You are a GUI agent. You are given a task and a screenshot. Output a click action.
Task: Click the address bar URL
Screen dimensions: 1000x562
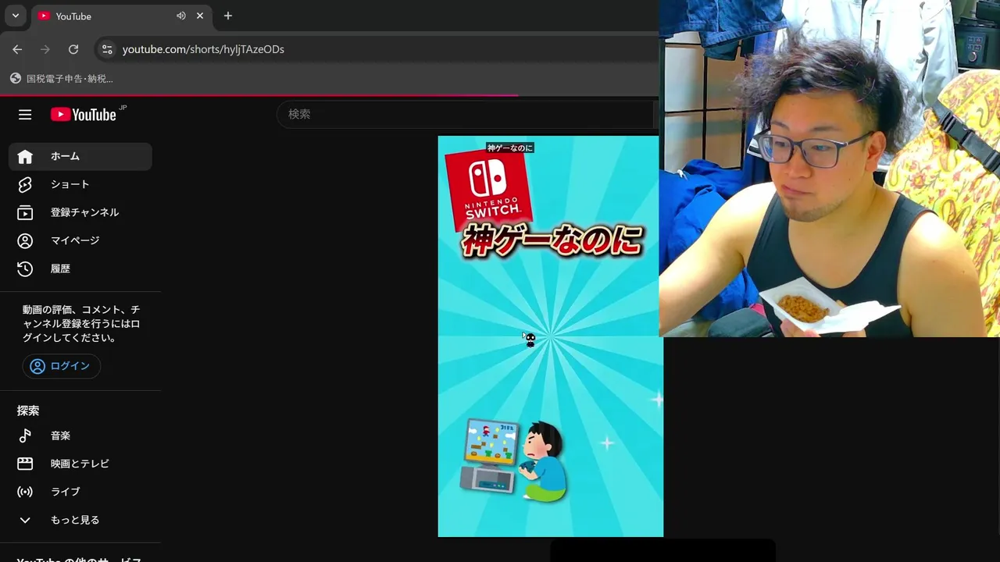pyautogui.click(x=203, y=49)
